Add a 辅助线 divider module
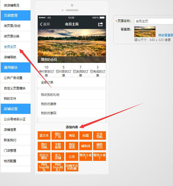The height and width of the screenshot is (186, 173). [x=85, y=146]
